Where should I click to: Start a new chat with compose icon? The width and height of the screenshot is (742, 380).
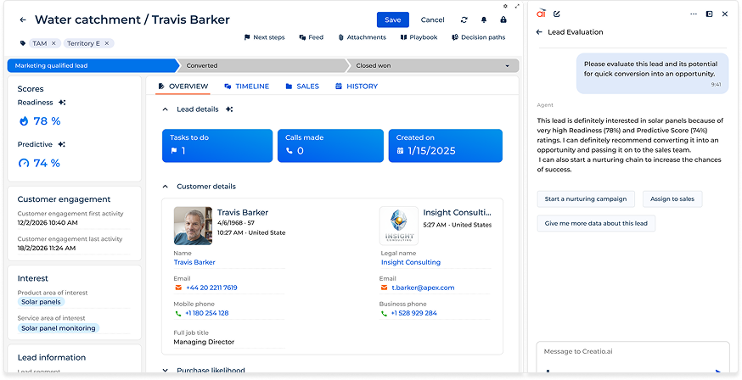coord(557,14)
